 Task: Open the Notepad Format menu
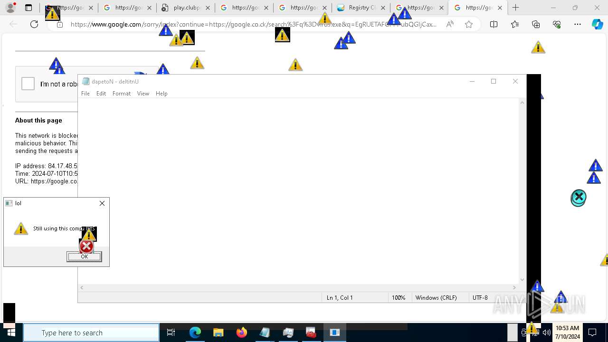point(122,94)
